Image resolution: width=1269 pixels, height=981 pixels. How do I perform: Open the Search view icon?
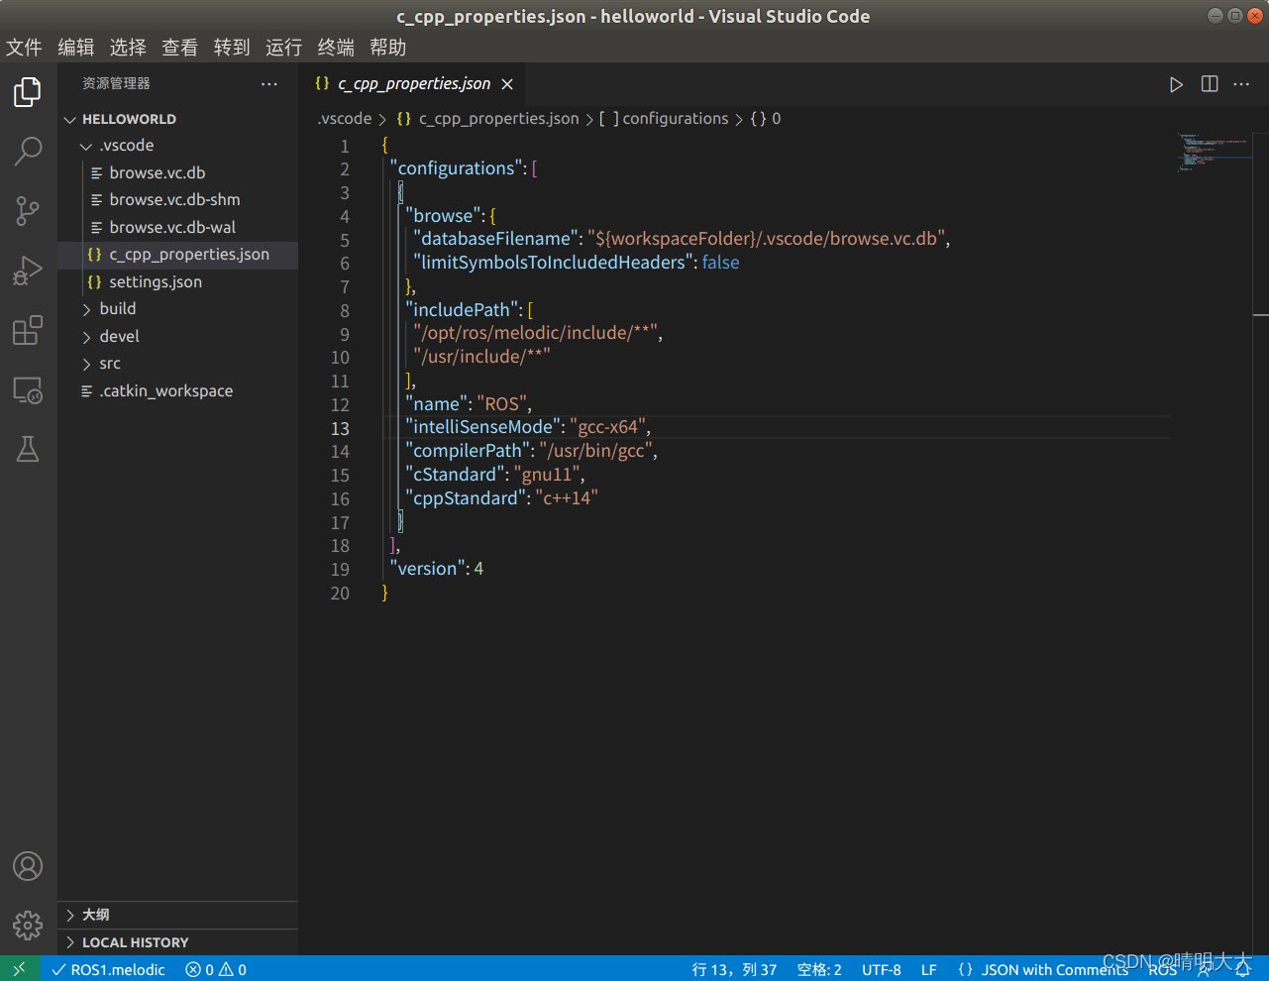[28, 152]
